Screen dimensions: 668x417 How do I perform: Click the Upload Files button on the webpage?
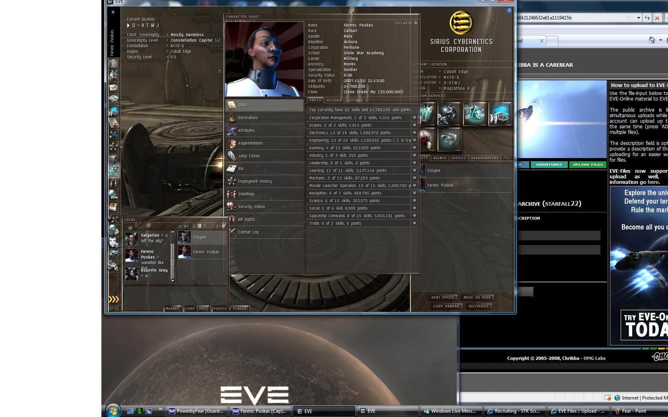coord(588,164)
